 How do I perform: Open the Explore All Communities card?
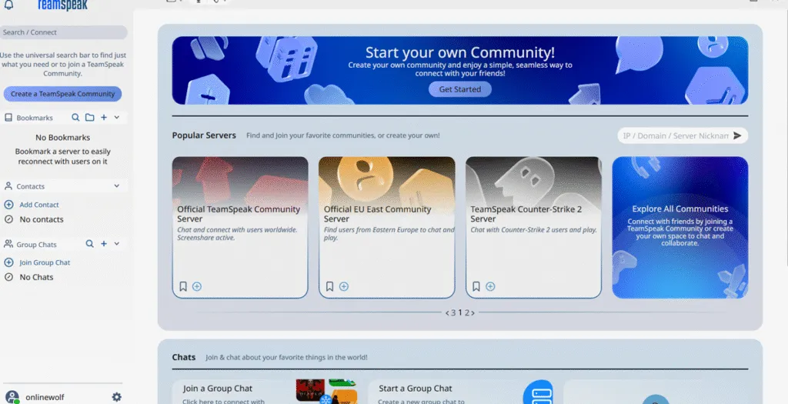680,227
